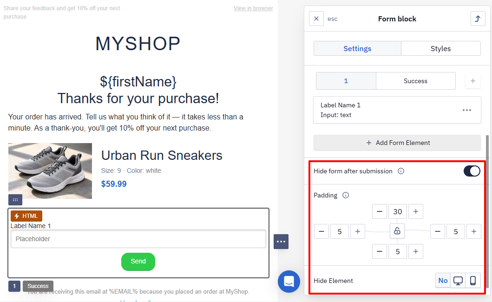This screenshot has width=492, height=302.
Task: Set Hide Element to No
Action: point(443,281)
